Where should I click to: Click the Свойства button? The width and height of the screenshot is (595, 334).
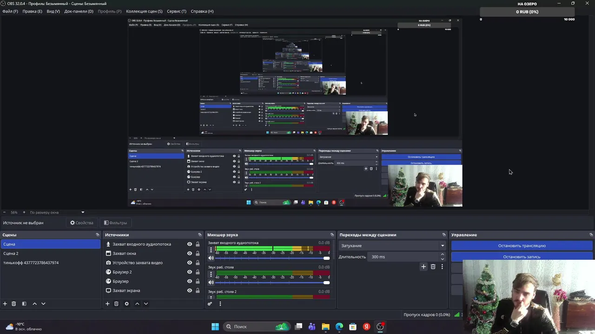pos(82,223)
